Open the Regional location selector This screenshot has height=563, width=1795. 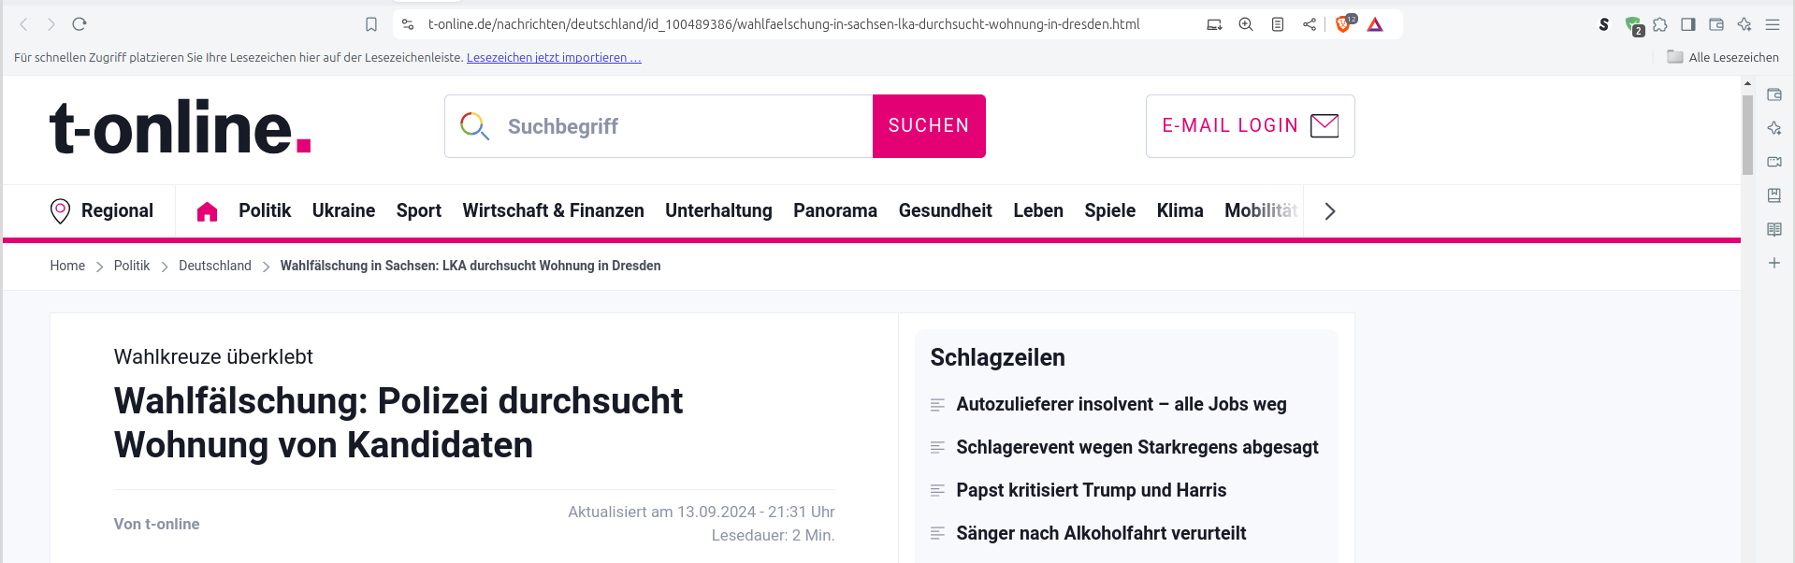click(x=101, y=211)
